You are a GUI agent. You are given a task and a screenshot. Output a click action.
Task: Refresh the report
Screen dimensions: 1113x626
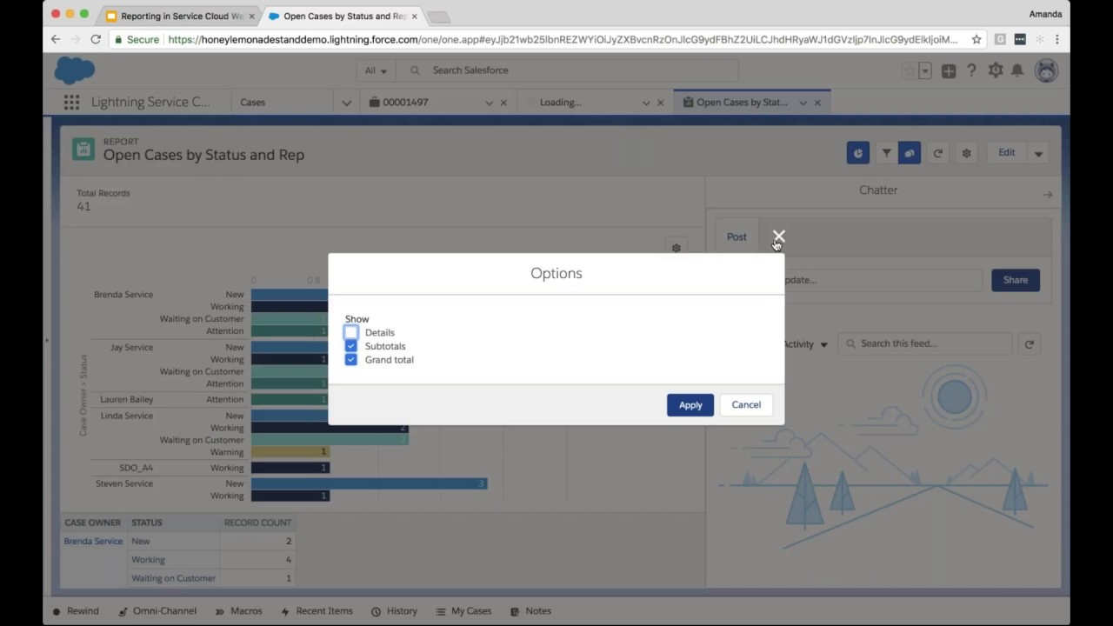click(938, 153)
